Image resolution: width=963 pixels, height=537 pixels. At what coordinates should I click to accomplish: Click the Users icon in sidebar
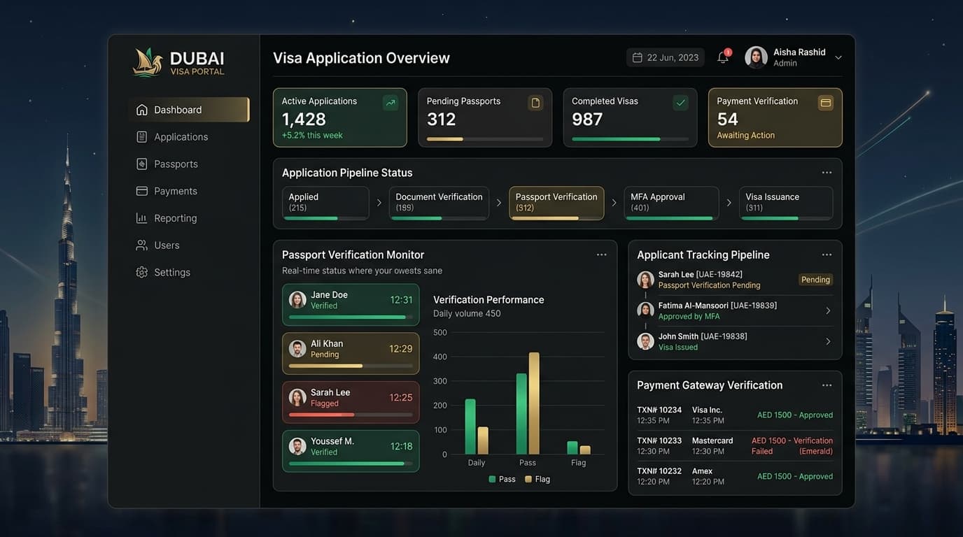pyautogui.click(x=142, y=245)
